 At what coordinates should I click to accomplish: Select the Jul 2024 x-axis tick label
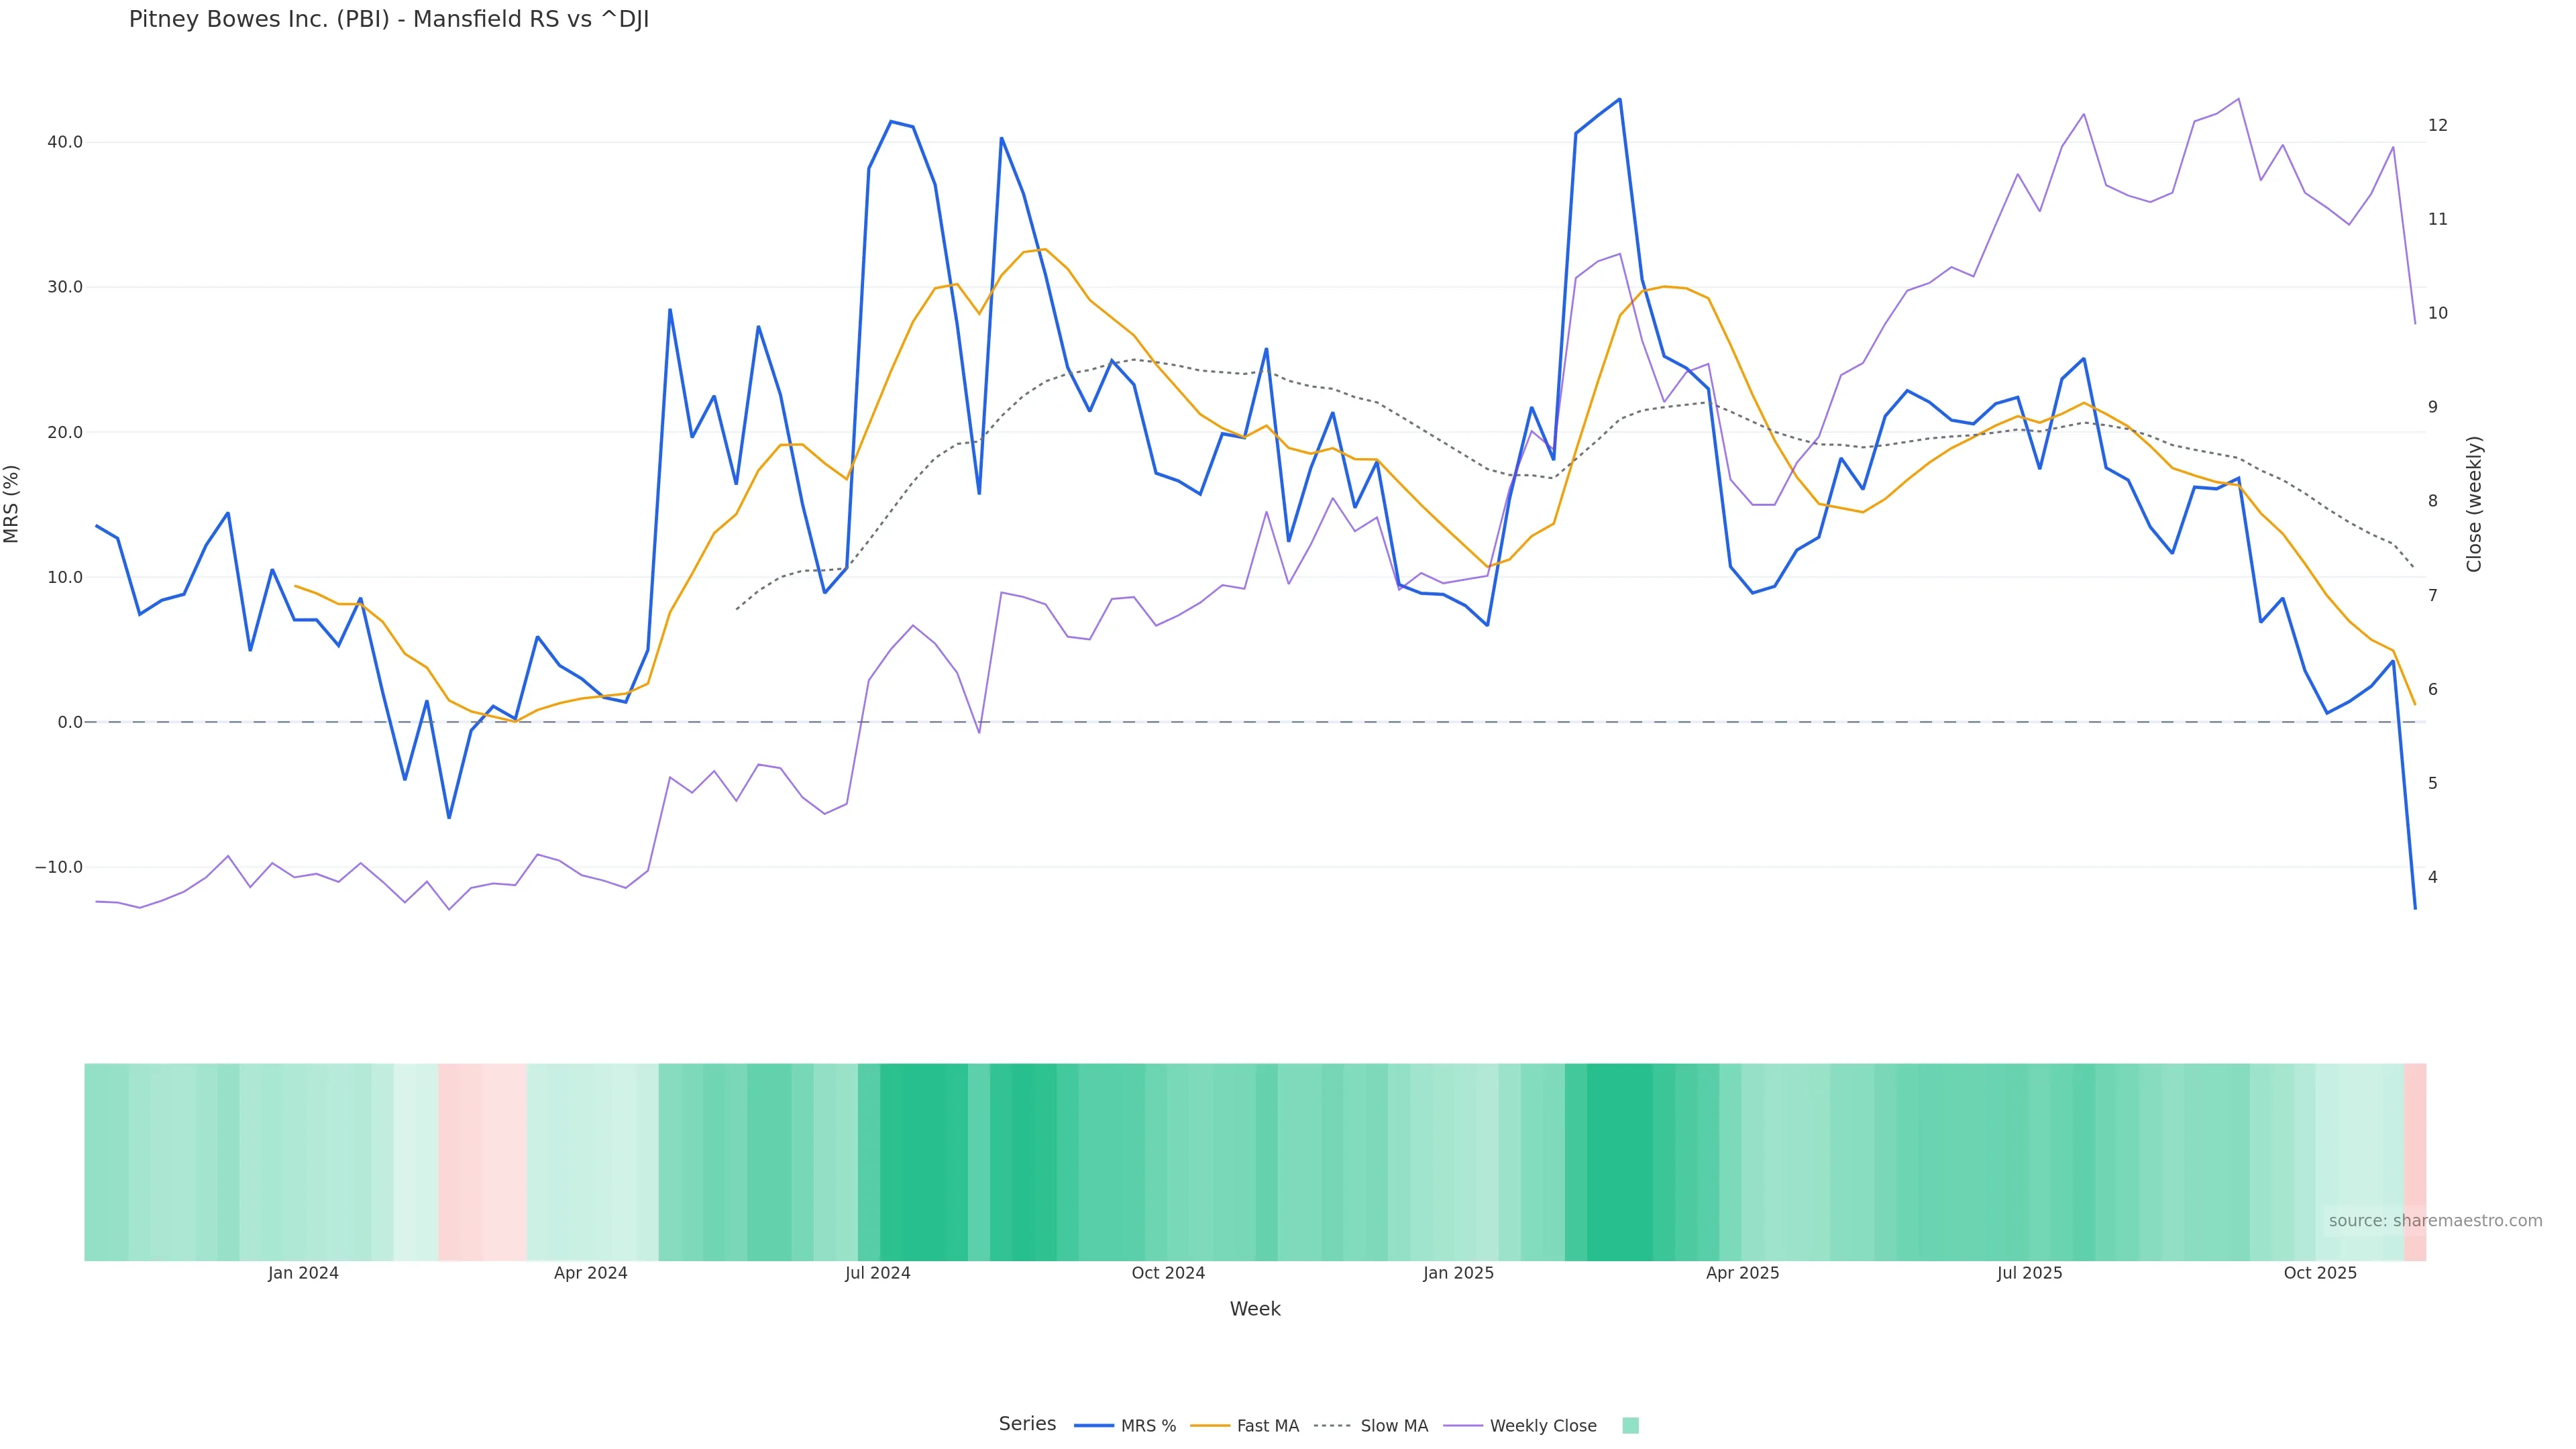pos(877,1273)
